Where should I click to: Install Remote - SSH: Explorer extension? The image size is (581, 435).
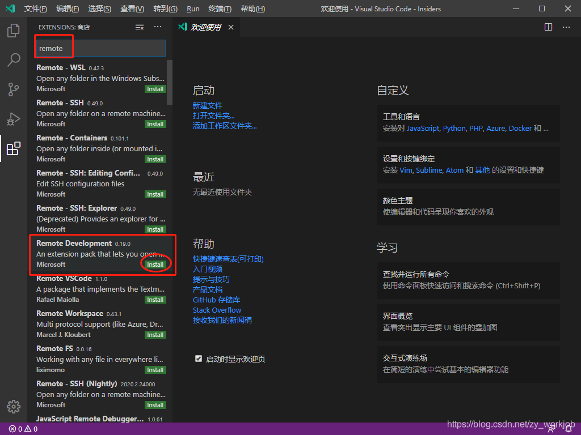pyautogui.click(x=155, y=230)
